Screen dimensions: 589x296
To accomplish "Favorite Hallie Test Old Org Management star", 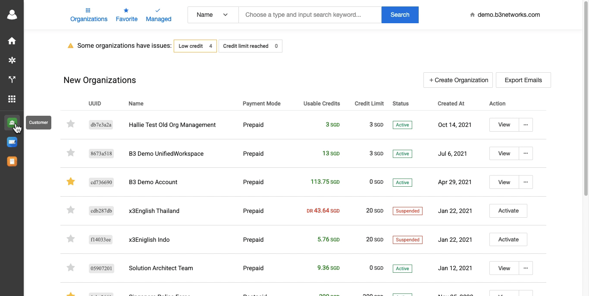I will click(x=71, y=124).
